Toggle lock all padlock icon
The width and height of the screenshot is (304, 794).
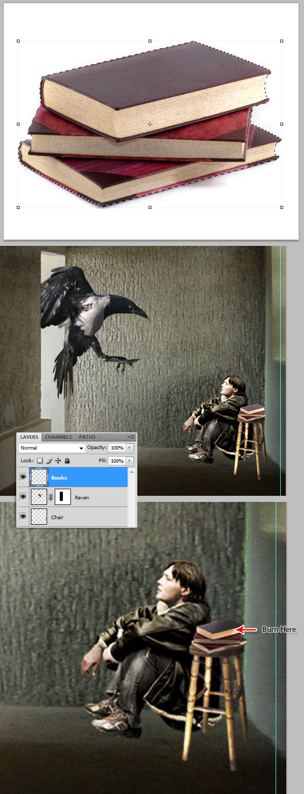pos(67,461)
